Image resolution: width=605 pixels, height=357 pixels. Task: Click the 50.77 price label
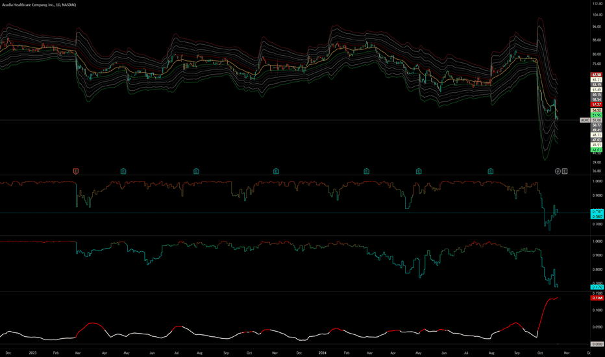pos(597,125)
